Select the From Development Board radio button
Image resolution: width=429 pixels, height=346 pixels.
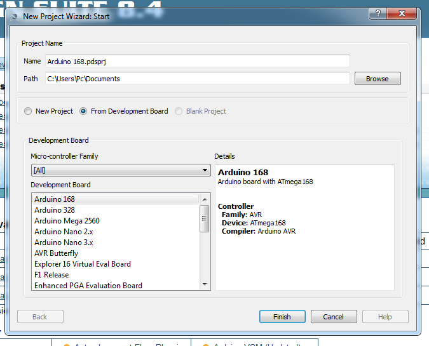tap(83, 111)
